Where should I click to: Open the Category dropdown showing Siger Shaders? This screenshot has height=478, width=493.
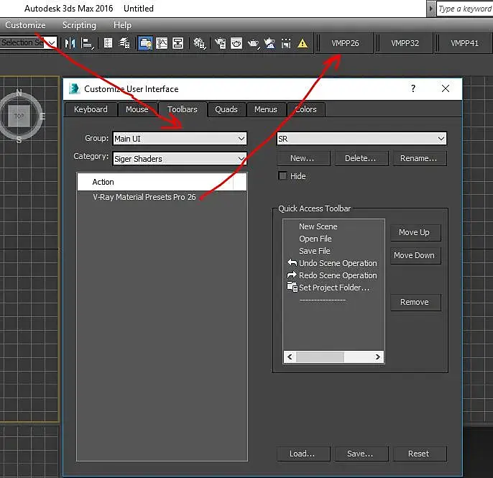(x=180, y=158)
